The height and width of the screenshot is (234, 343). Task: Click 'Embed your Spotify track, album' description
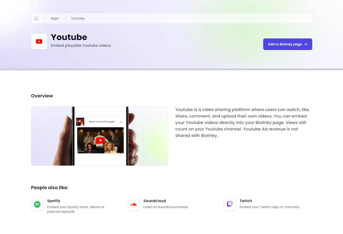click(x=76, y=209)
